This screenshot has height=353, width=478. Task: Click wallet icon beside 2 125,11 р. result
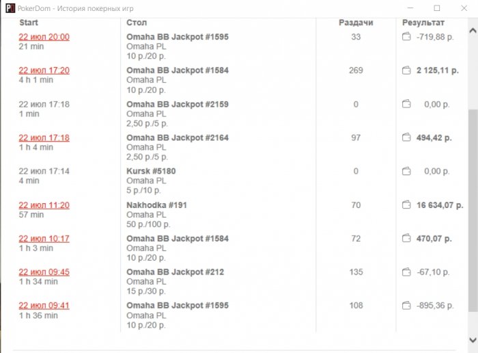406,70
